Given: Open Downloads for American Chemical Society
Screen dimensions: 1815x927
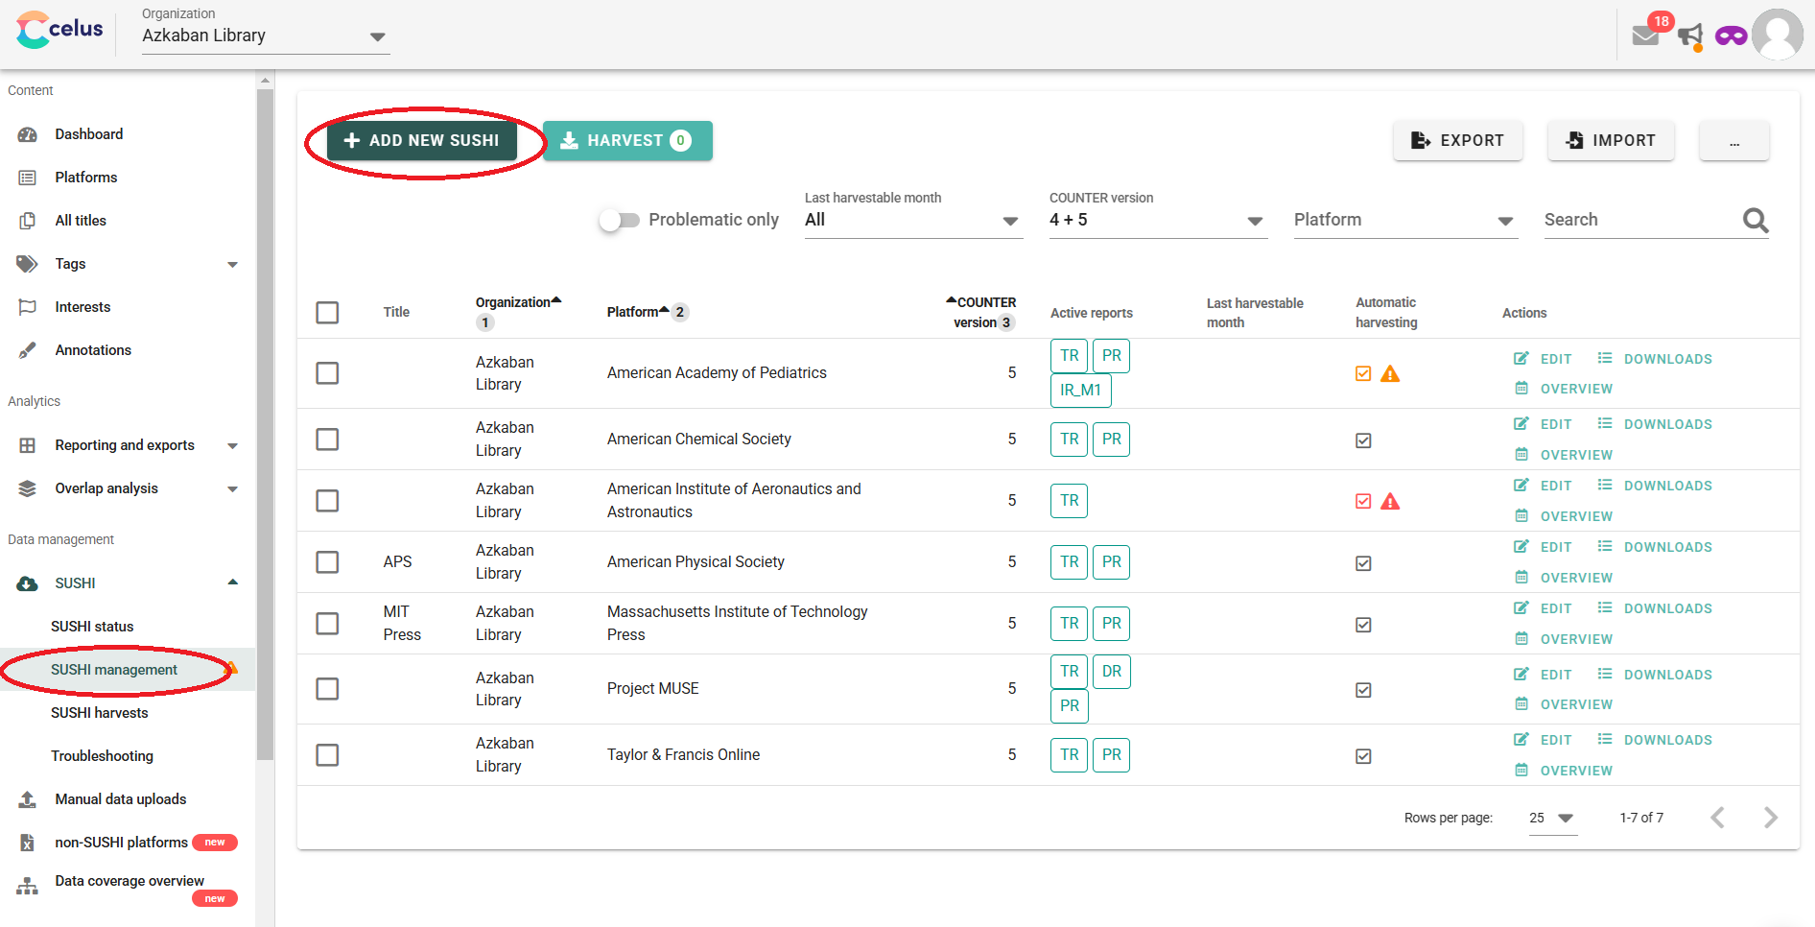Looking at the screenshot, I should click(x=1655, y=424).
